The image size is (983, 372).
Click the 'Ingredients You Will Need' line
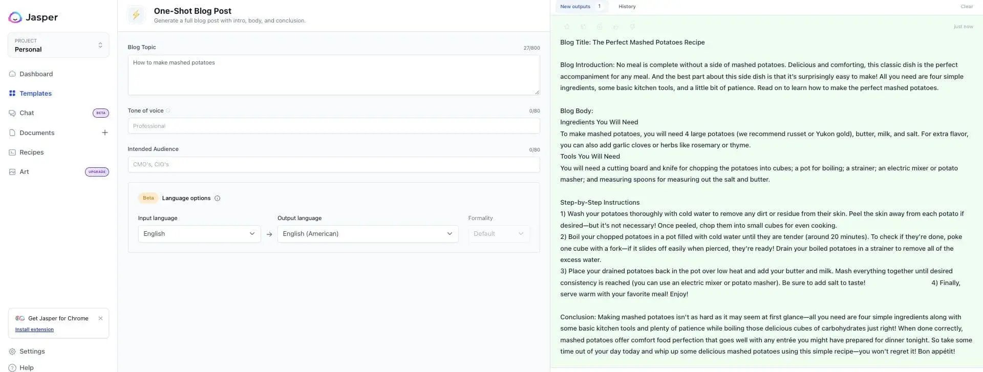(599, 122)
